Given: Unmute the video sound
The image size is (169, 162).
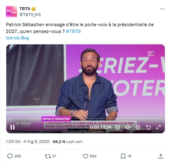Looking at the screenshot, I should tap(128, 127).
